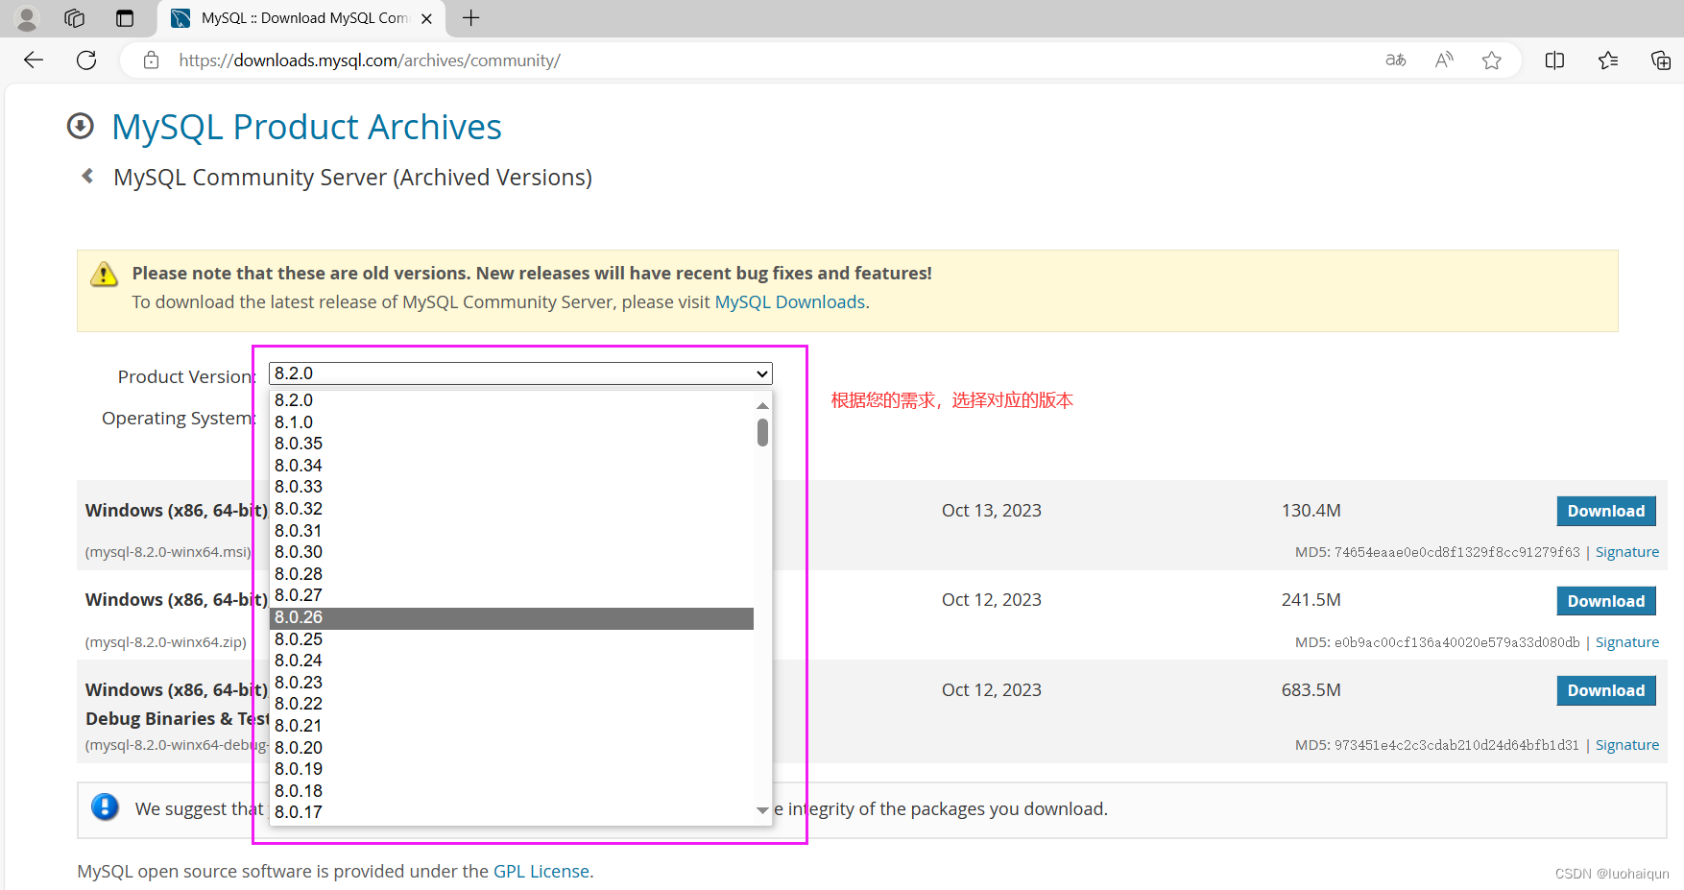
Task: Choose version 8.0.32 in list
Action: click(514, 509)
